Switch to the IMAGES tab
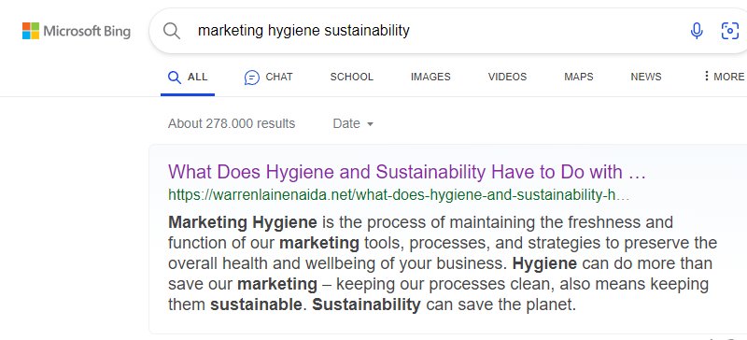 pos(430,77)
